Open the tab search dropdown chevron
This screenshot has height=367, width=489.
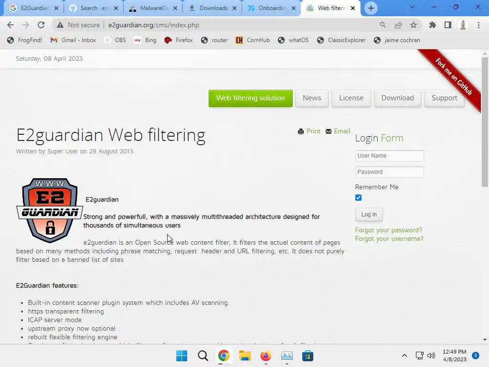[x=412, y=7]
